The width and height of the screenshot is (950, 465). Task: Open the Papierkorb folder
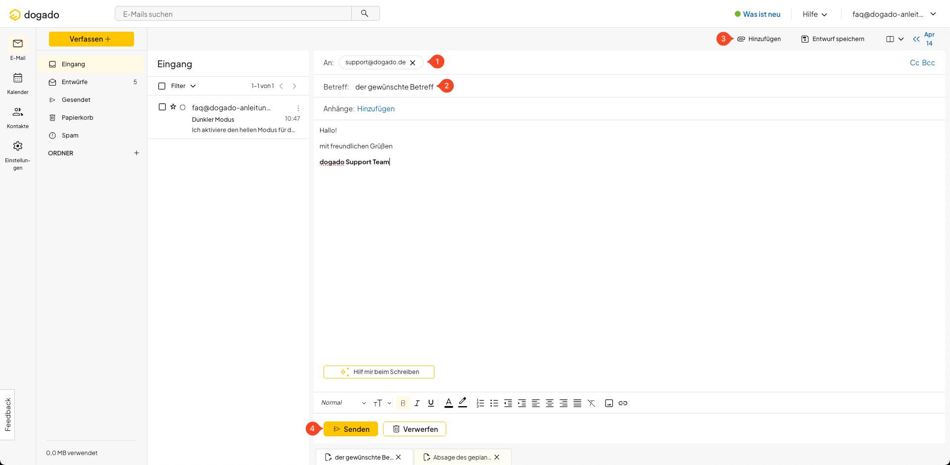tap(92, 118)
